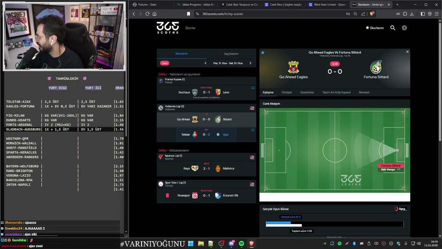Open Spotify from taskbar
Viewport: 442px width, 249px height.
point(241,244)
